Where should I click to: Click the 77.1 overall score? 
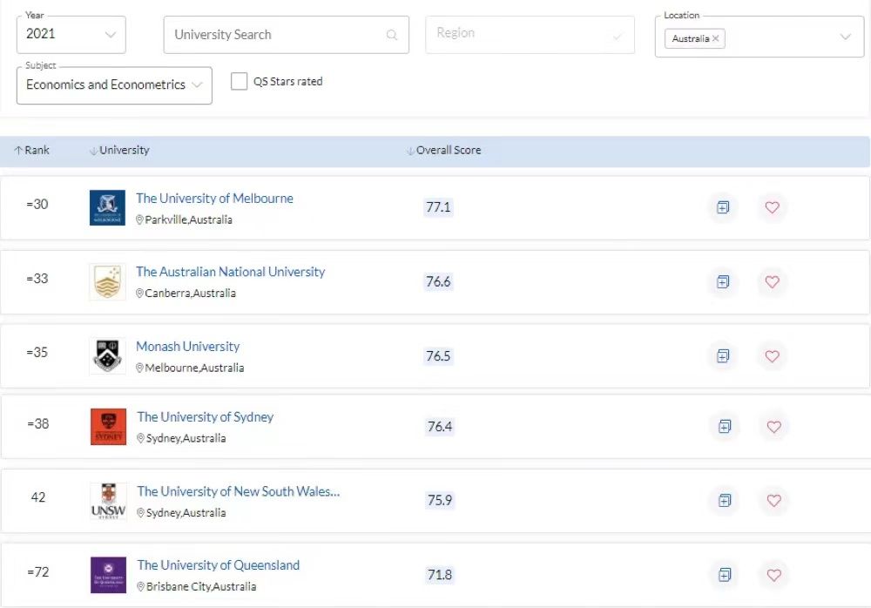point(438,207)
